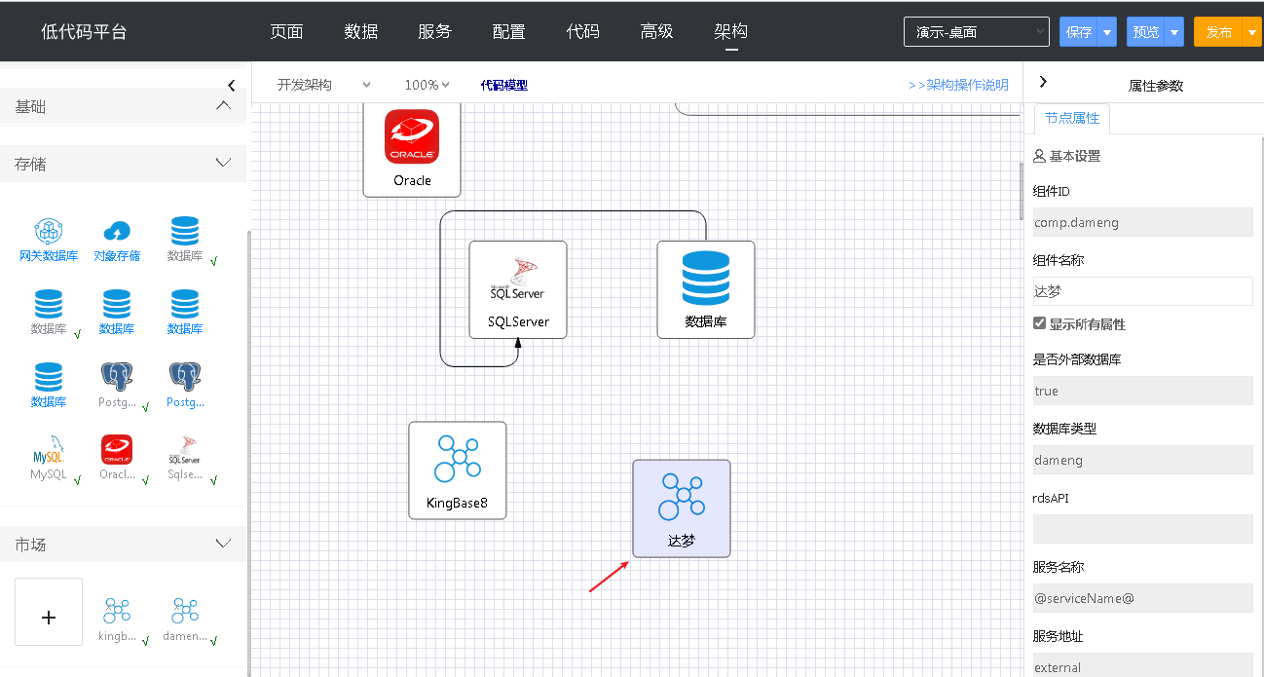The width and height of the screenshot is (1264, 677).
Task: Select the 达梦 node on canvas
Action: pyautogui.click(x=682, y=508)
